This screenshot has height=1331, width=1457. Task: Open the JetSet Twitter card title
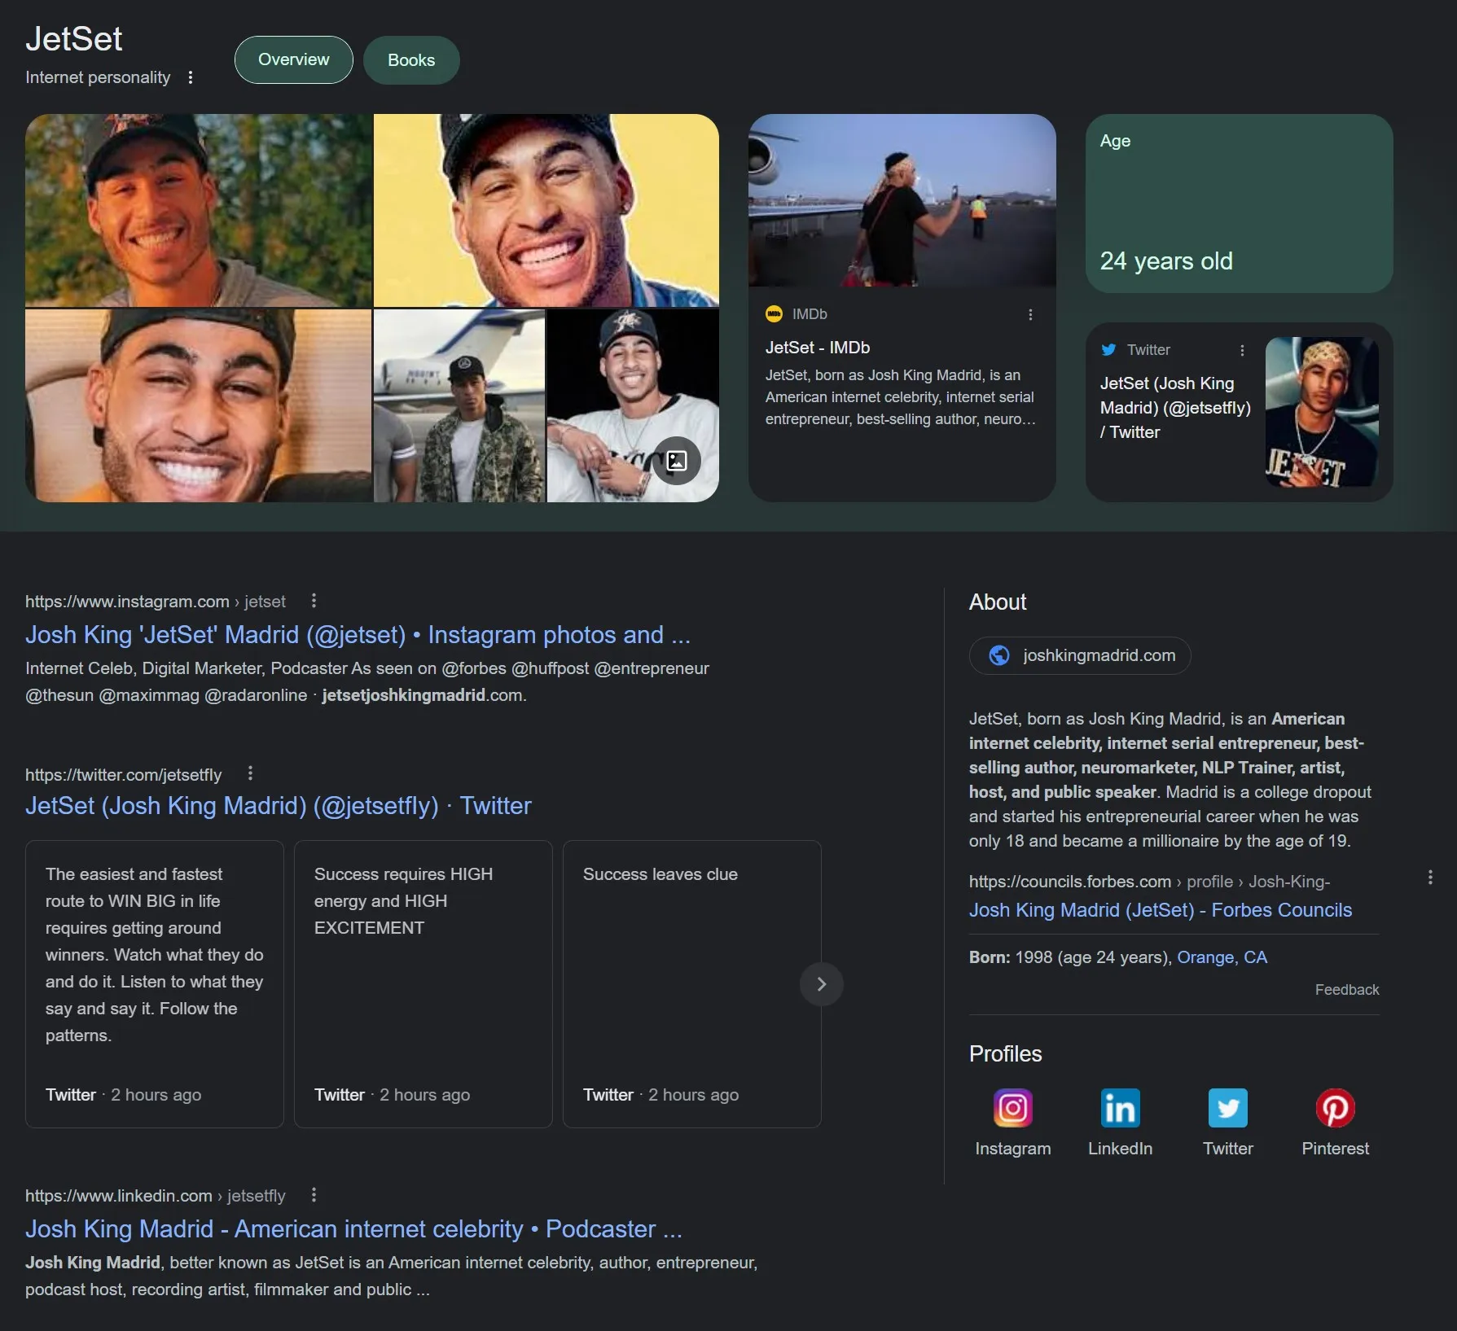(x=1174, y=407)
